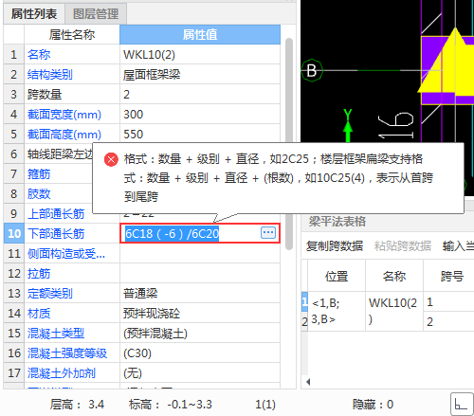Viewport: 474px width, 416px height.
Task: Click 混凝土外加剂 property name
Action: coord(62,373)
